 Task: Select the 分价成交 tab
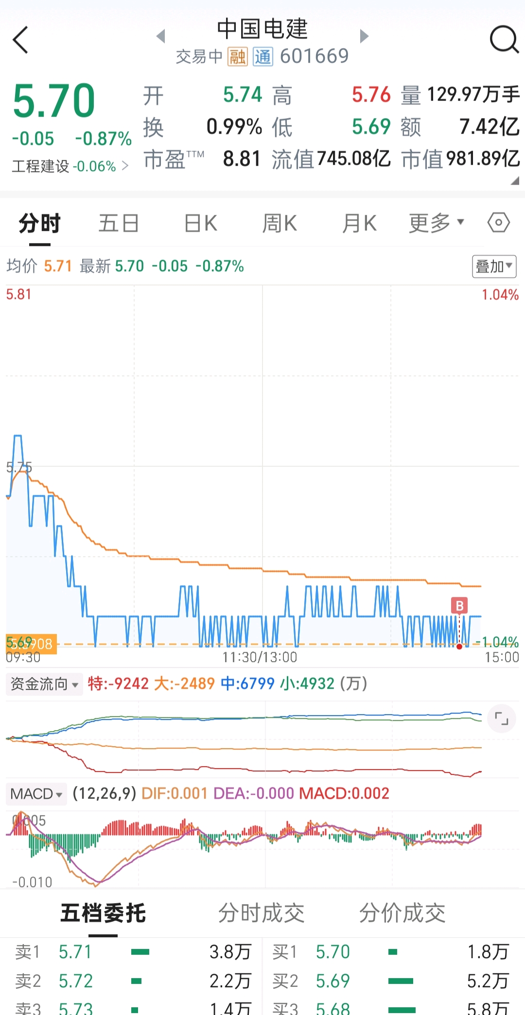(x=402, y=913)
